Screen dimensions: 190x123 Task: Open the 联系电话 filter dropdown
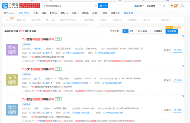[22, 20]
